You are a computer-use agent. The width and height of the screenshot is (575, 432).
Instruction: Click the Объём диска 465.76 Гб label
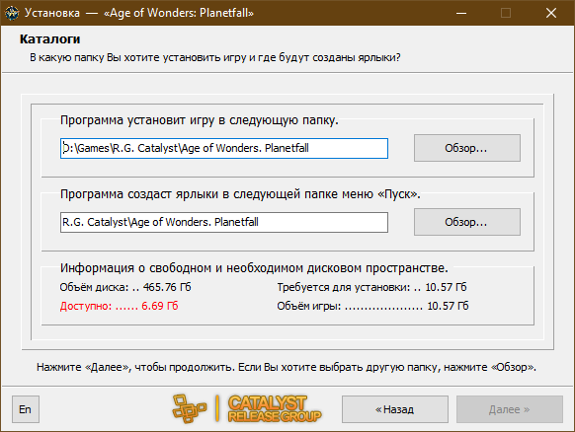(125, 287)
